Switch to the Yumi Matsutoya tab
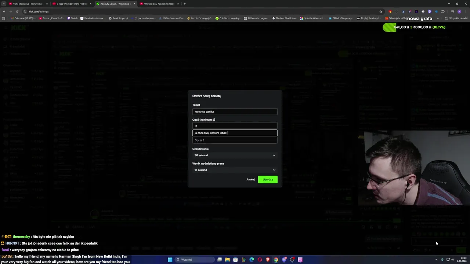Viewport: 470px width, 264px height. (x=28, y=4)
